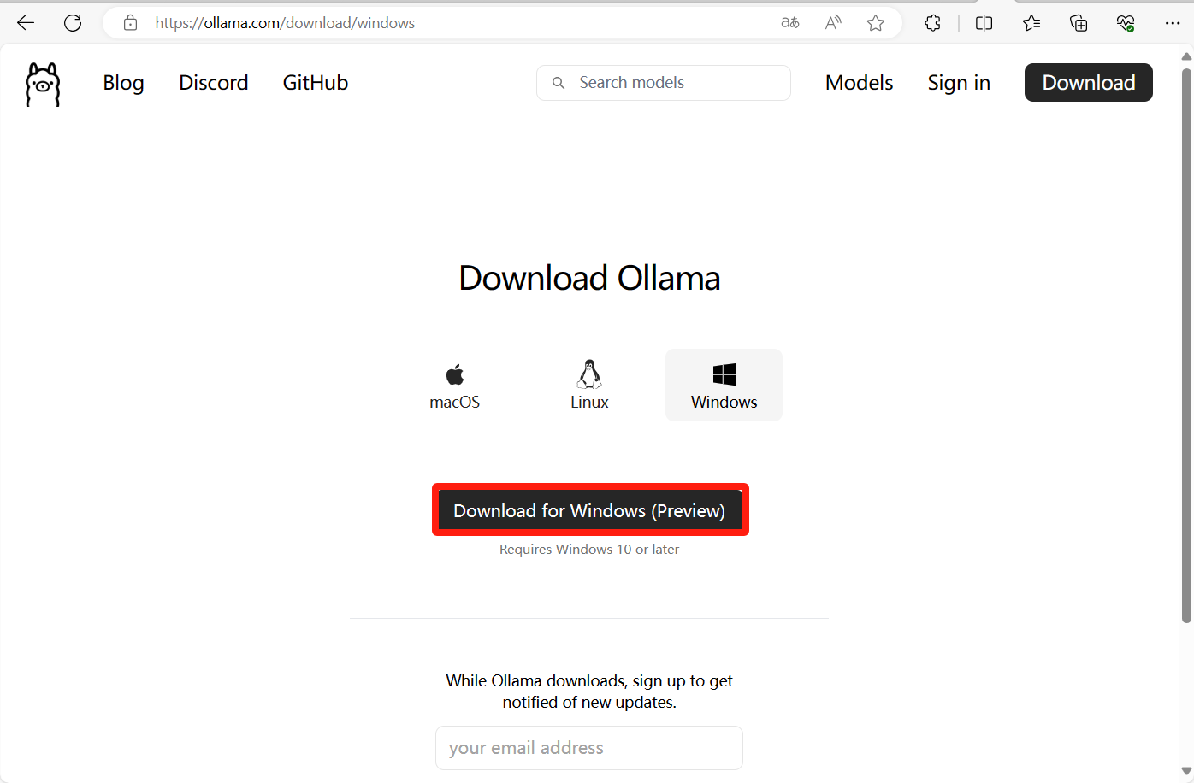Open browser settings and more menu

1173,23
